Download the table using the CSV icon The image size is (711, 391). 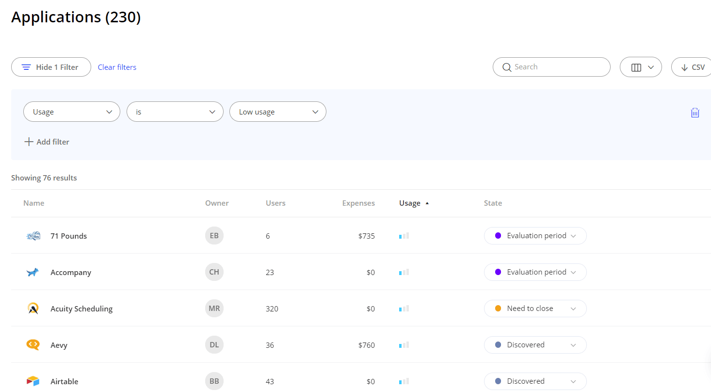pyautogui.click(x=693, y=67)
